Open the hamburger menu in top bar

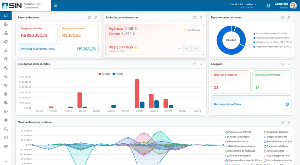pos(56,6)
